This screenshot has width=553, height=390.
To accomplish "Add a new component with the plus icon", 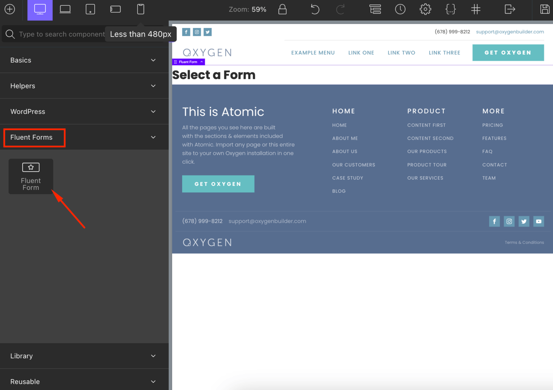I will [9, 9].
